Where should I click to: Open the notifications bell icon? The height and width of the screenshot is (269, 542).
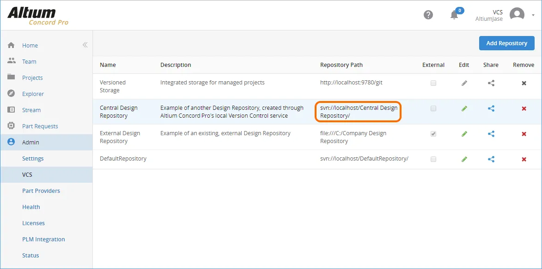click(454, 15)
